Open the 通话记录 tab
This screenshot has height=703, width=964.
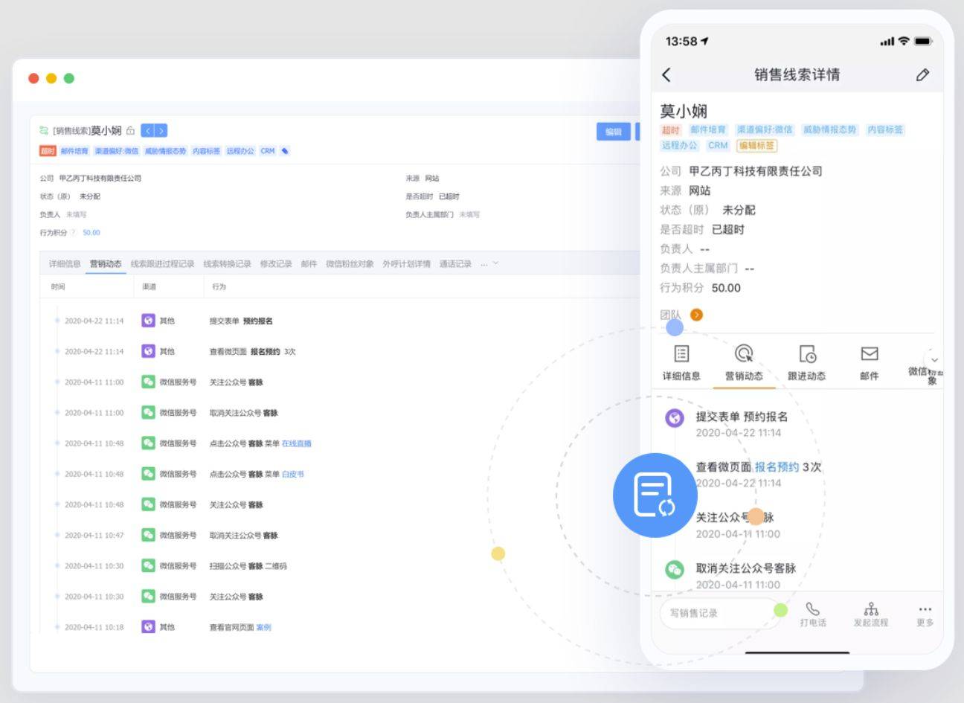(x=455, y=264)
